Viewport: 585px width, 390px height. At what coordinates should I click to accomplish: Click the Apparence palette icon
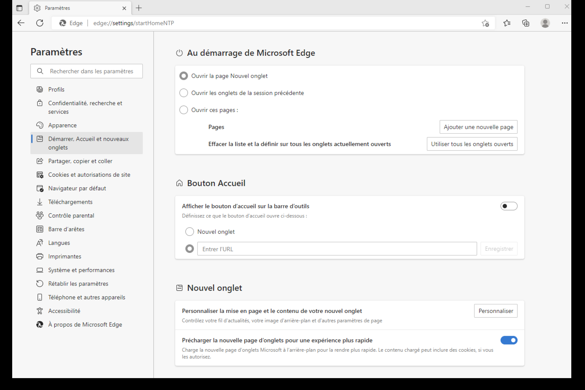click(40, 125)
